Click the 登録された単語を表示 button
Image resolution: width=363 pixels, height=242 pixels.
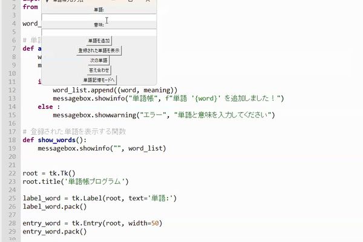pyautogui.click(x=99, y=50)
